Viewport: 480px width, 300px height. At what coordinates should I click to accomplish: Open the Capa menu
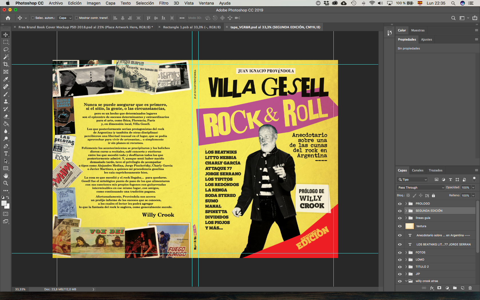[x=110, y=3]
